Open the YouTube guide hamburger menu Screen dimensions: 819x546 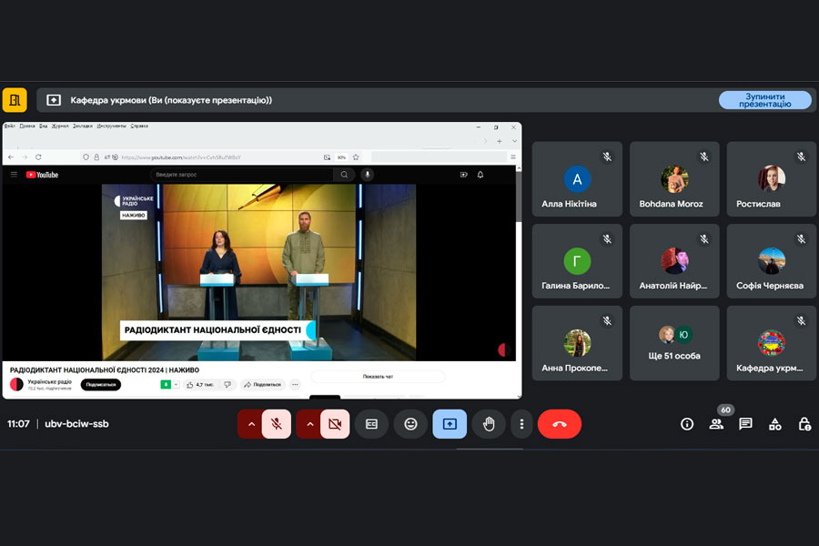(x=14, y=175)
